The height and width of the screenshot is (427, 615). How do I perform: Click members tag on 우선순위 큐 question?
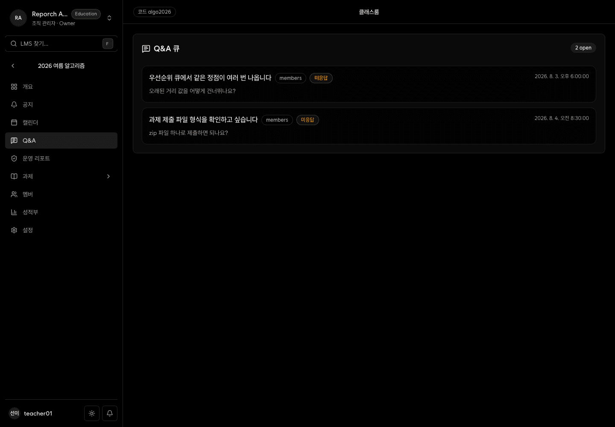290,78
